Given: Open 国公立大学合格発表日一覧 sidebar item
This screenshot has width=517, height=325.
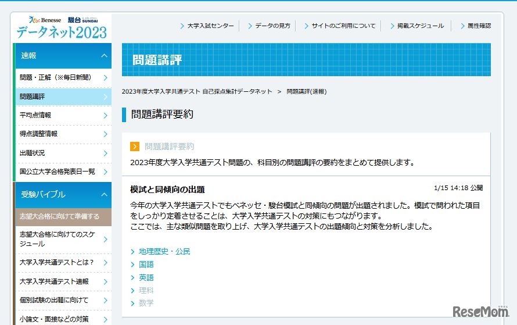Looking at the screenshot, I should 64,172.
